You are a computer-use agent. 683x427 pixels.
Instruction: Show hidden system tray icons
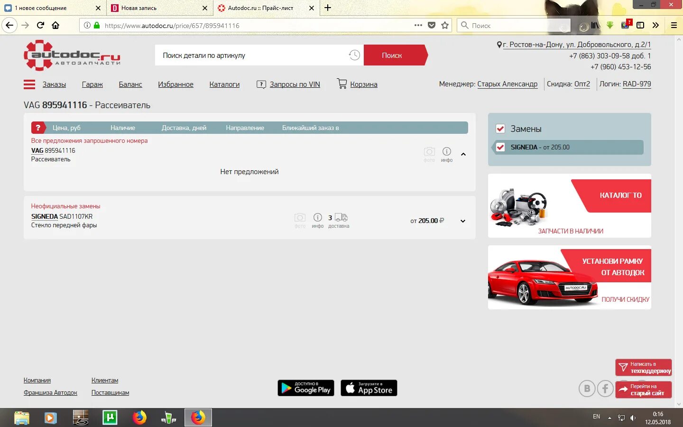(609, 418)
